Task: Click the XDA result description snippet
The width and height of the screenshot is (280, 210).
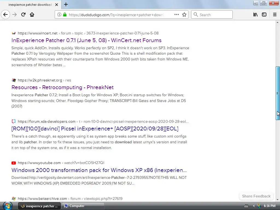Action: click(99, 142)
